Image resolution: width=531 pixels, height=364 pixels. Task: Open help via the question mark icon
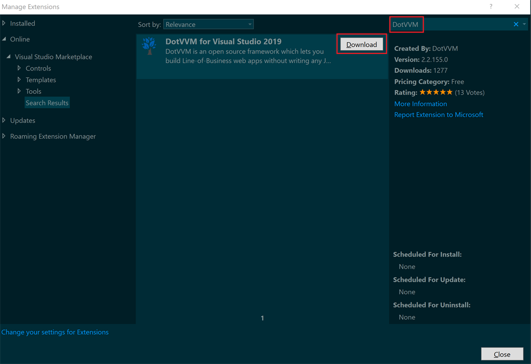[491, 7]
